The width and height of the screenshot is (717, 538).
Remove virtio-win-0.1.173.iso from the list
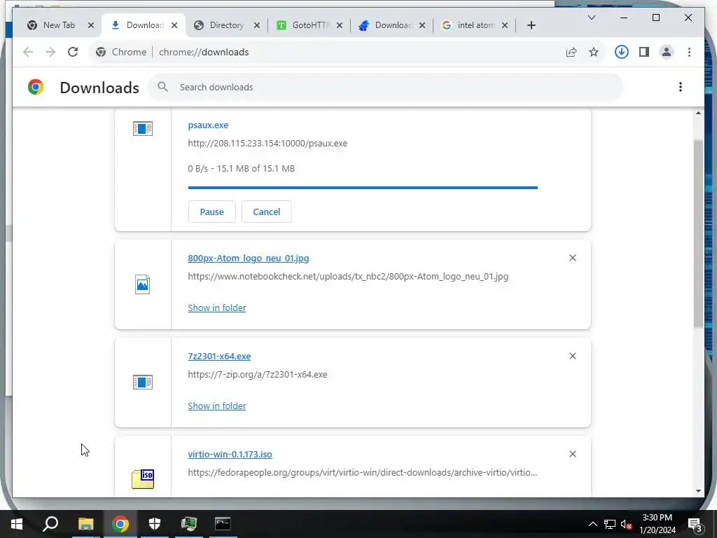coord(573,454)
